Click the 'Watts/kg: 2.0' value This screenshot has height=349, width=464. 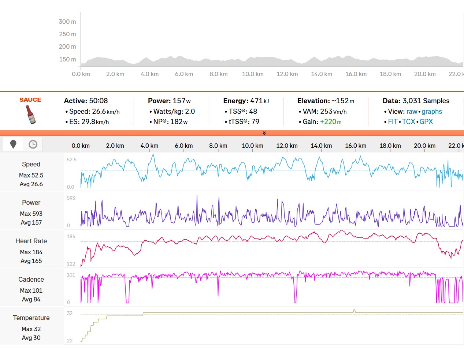174,112
